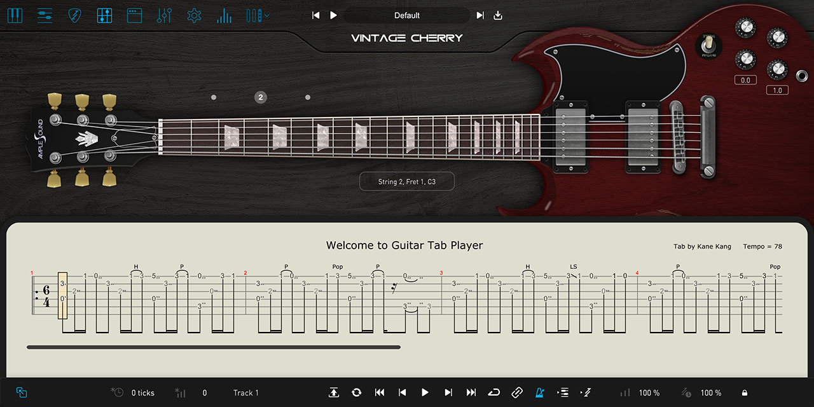Jump to measure 4 marker in tab
The height and width of the screenshot is (407, 814).
[x=637, y=273]
